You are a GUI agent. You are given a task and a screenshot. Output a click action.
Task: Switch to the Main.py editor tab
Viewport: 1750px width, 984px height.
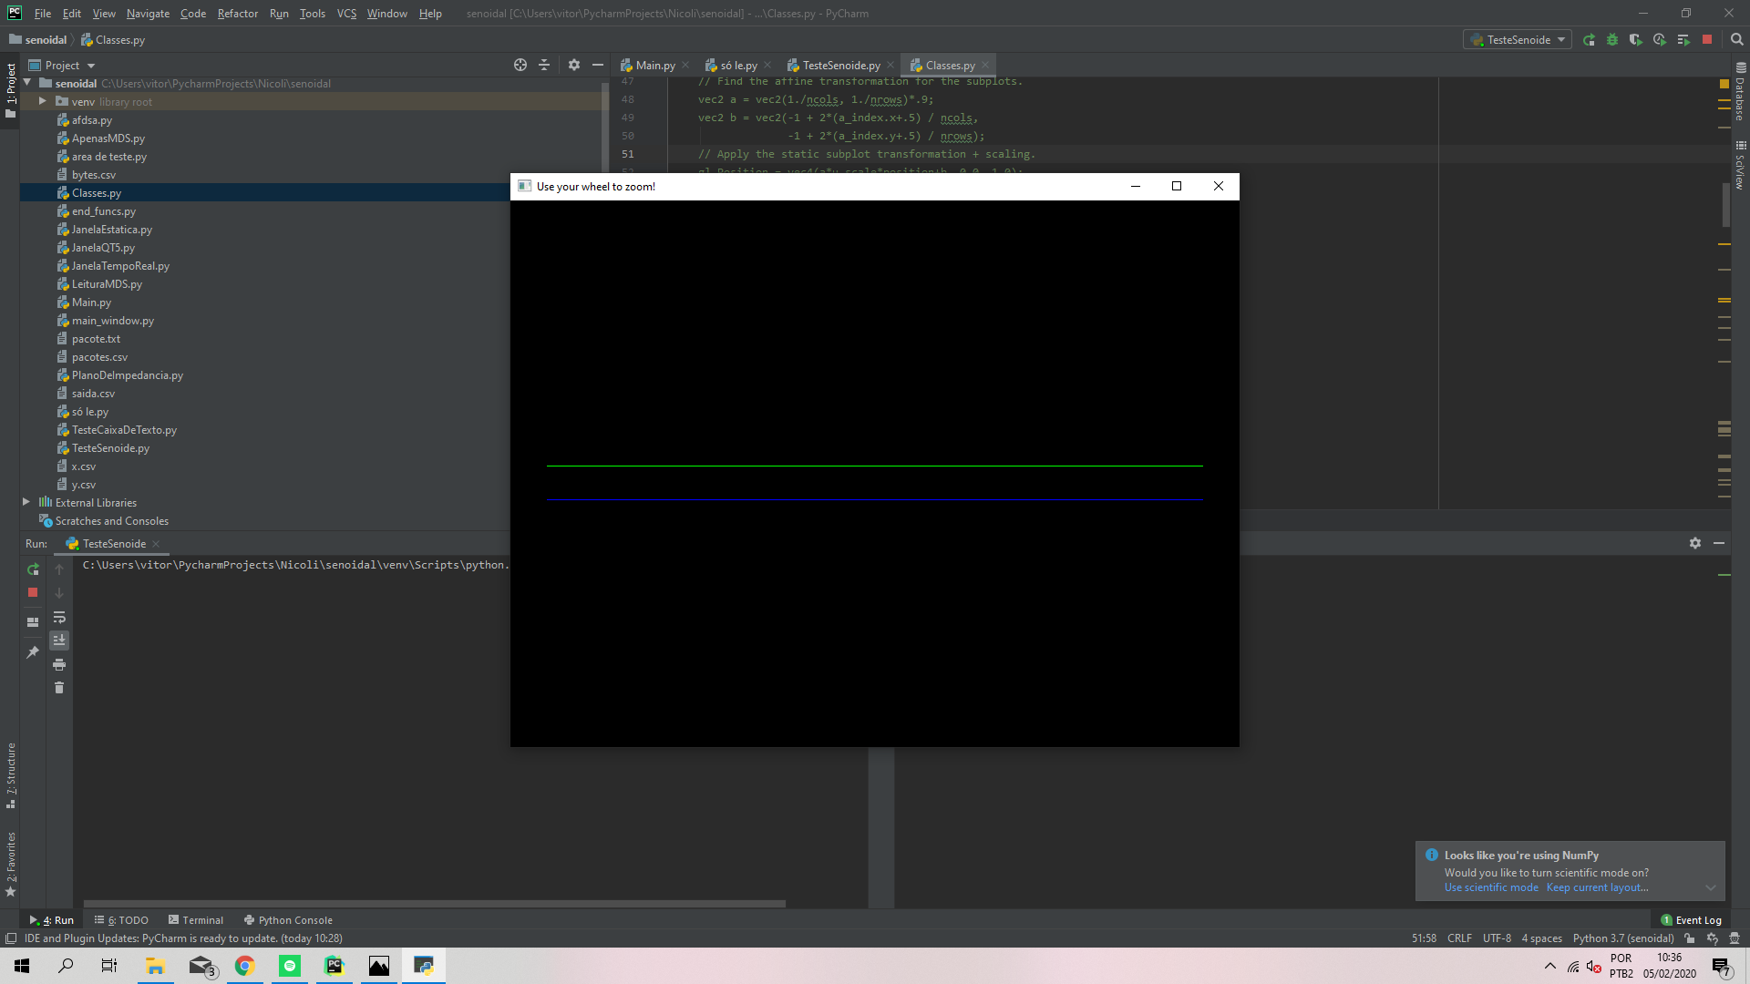653,65
